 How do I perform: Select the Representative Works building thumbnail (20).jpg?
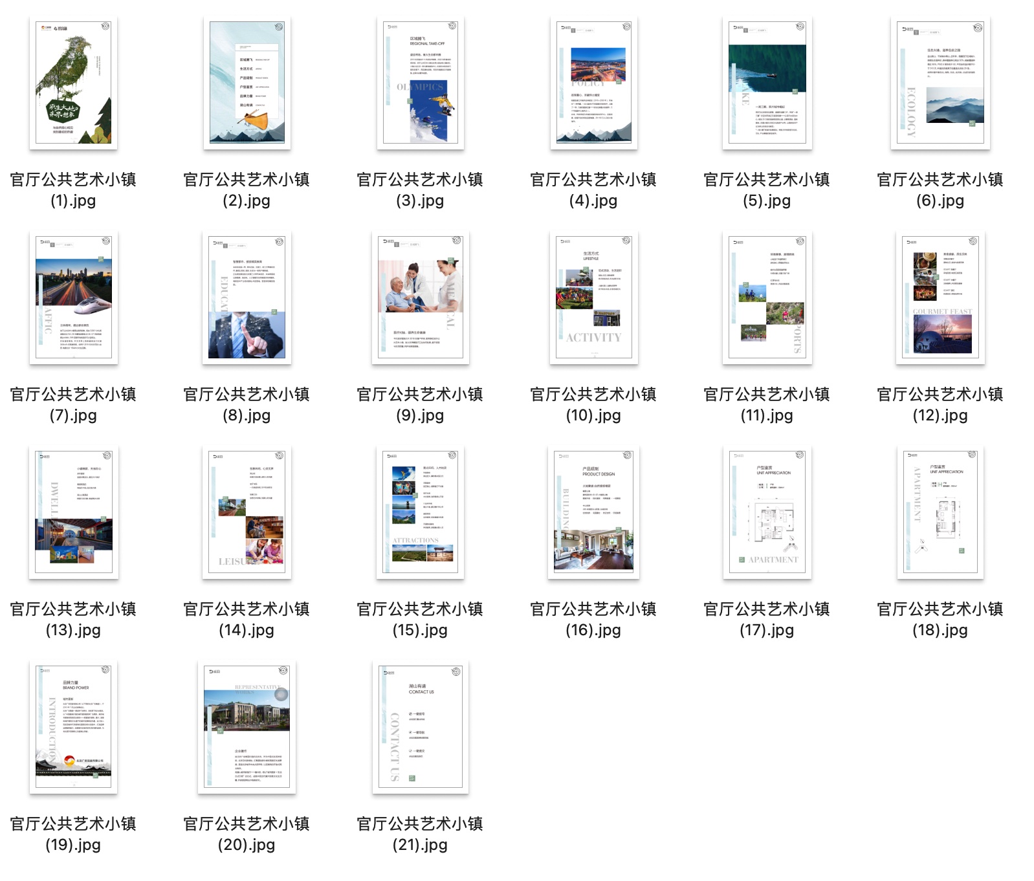[x=247, y=727]
